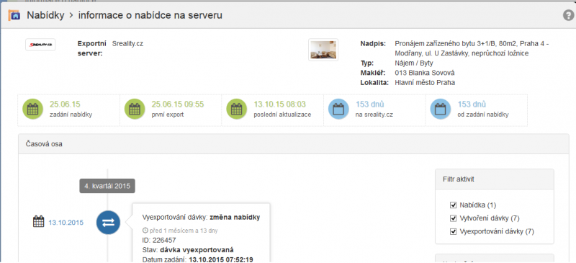Click the help question mark icon
The height and width of the screenshot is (263, 576).
(568, 15)
